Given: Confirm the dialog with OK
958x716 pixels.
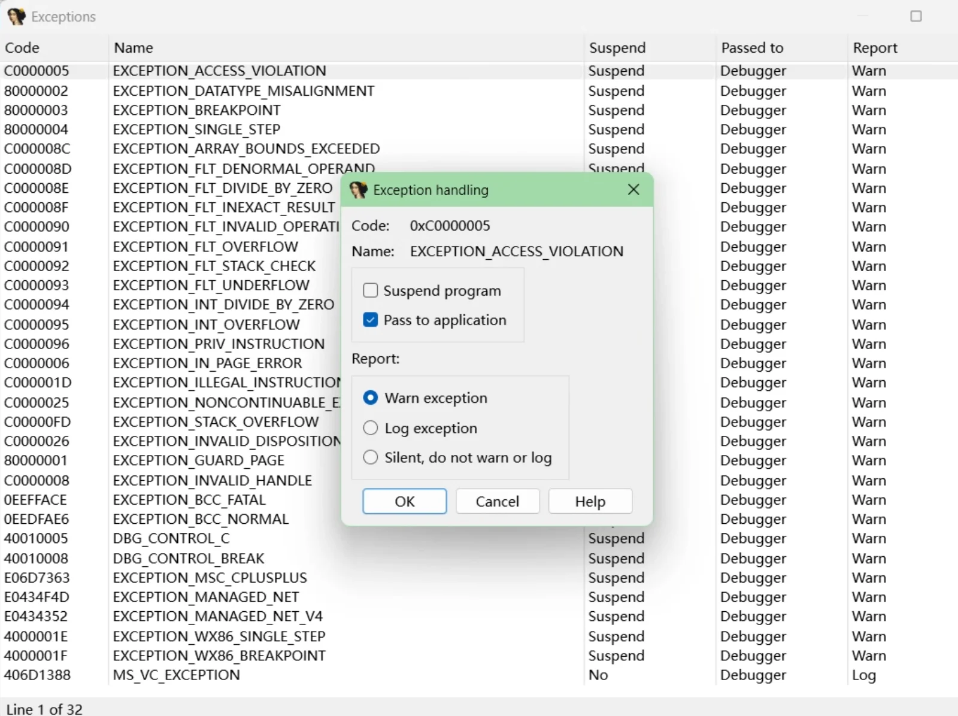Looking at the screenshot, I should point(404,501).
